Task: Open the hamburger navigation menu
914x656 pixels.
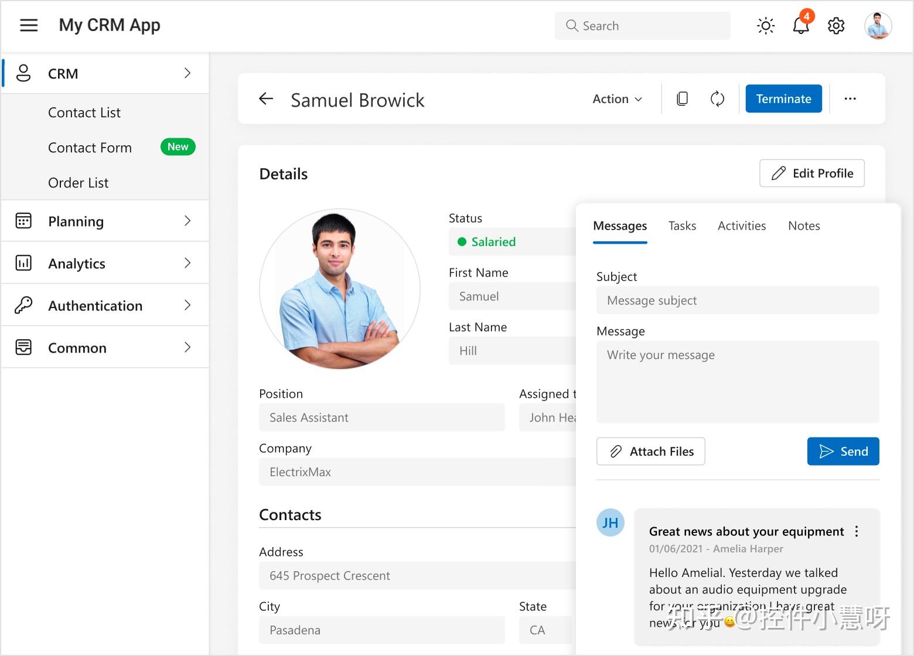Action: coord(29,25)
